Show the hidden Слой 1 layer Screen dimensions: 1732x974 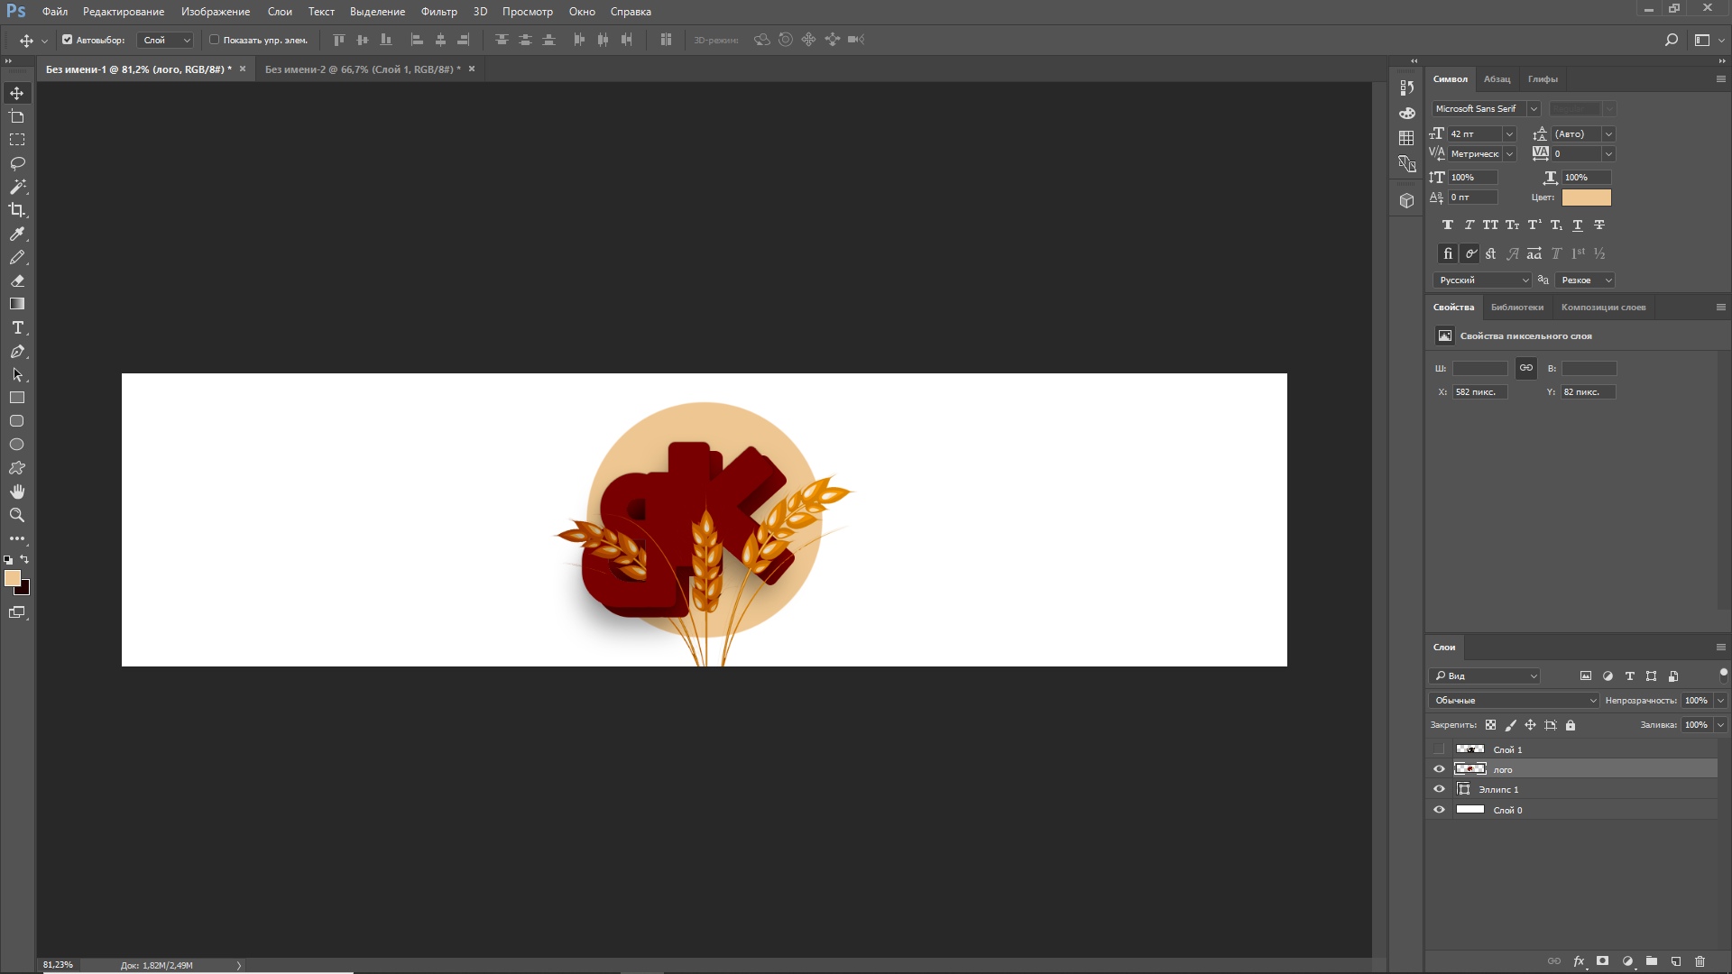click(1439, 749)
